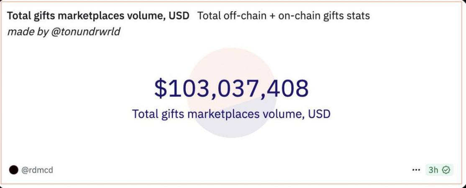Open the @rdmcd author profile link
The height and width of the screenshot is (188, 466).
click(37, 170)
